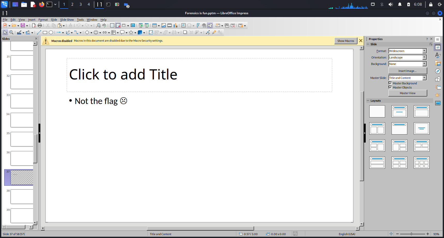Click the Print icon in toolbar

[x=40, y=25]
